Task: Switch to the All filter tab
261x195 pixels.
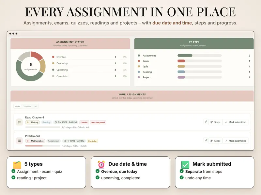Action: (x=36, y=106)
